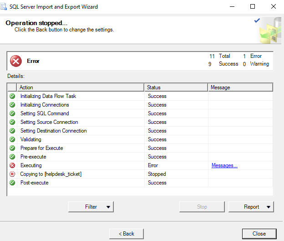The image size is (284, 241).
Task: Click the green check icon beside Post-execute
Action: click(x=12, y=183)
